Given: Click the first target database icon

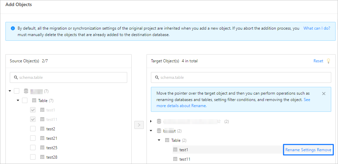Looking at the screenshot, I should tap(159, 122).
